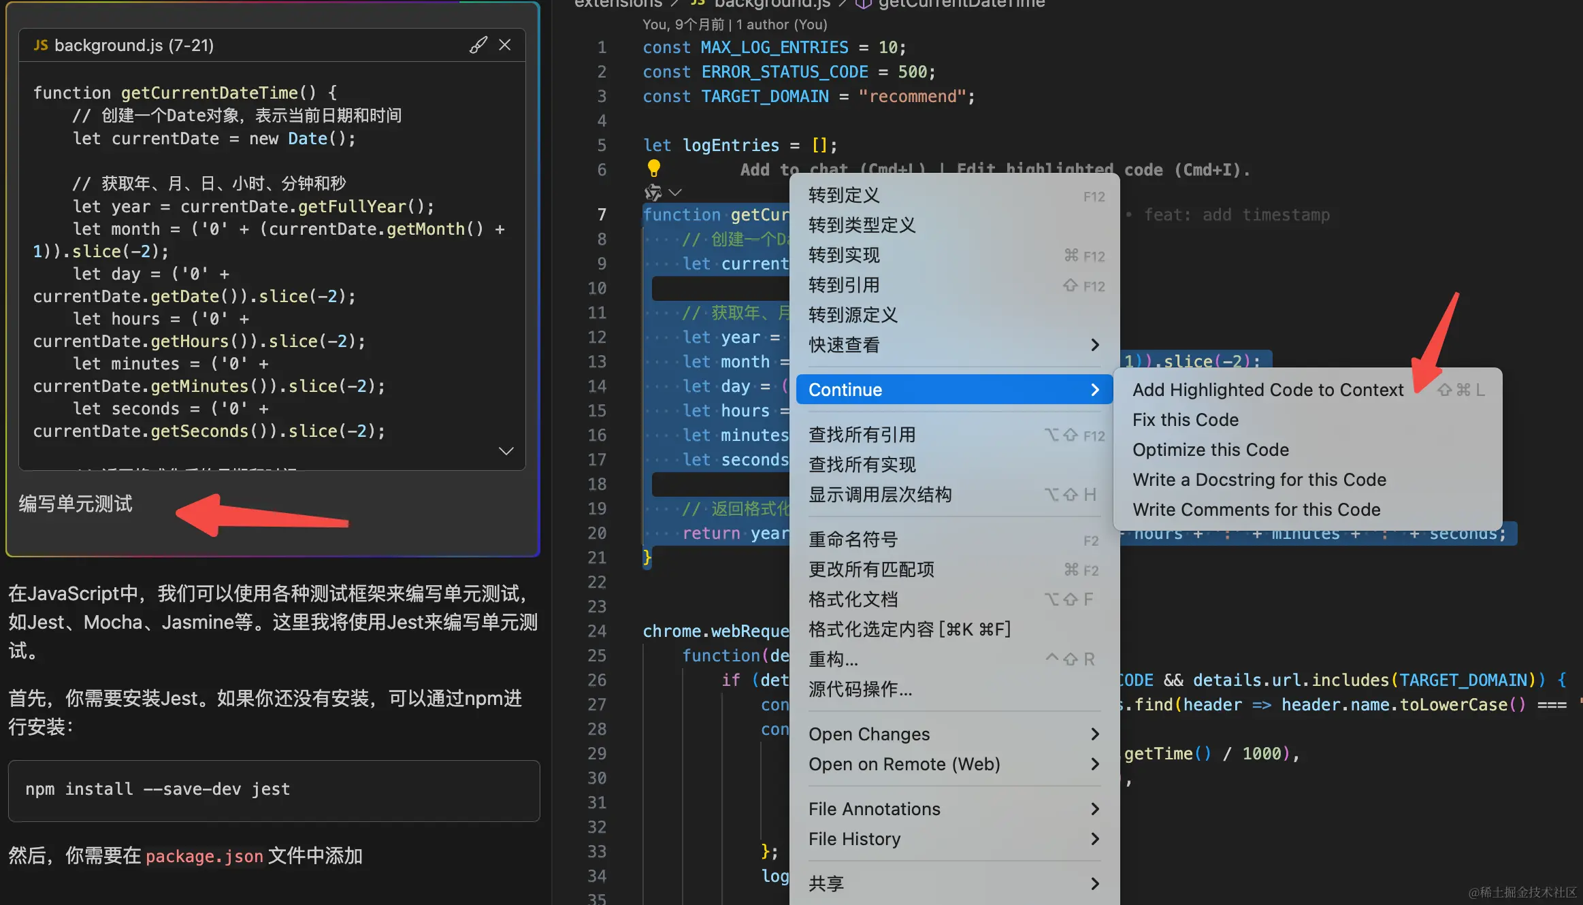1583x905 pixels.
Task: Select Fix this Code option
Action: [1185, 420]
